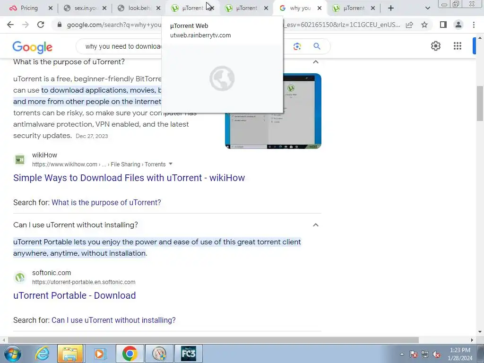Search by image with Google Lens
The height and width of the screenshot is (363, 484).
(x=297, y=46)
